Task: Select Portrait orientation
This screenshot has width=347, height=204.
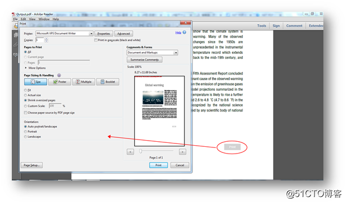Action: [x=25, y=132]
